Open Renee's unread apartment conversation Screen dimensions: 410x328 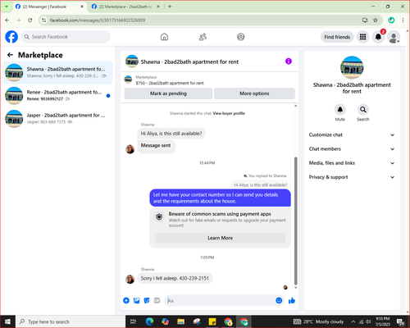tap(57, 95)
